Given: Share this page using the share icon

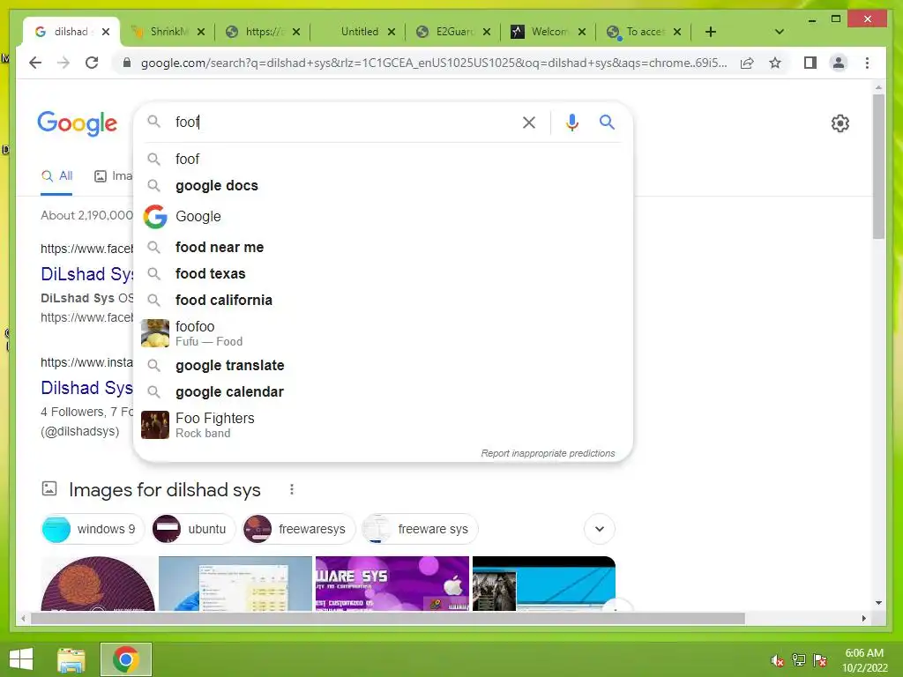Looking at the screenshot, I should pyautogui.click(x=747, y=63).
